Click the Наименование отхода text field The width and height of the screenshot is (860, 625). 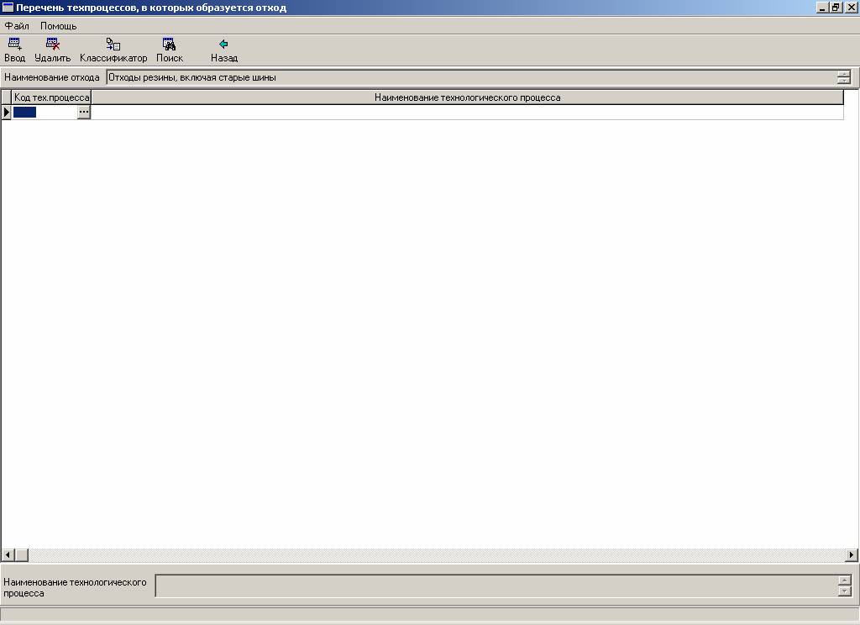[x=470, y=77]
